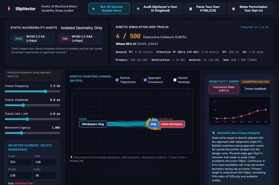Click the FAIL badge for WCAG 2.2 AAA
279x185 pixels.
[x=65, y=39]
